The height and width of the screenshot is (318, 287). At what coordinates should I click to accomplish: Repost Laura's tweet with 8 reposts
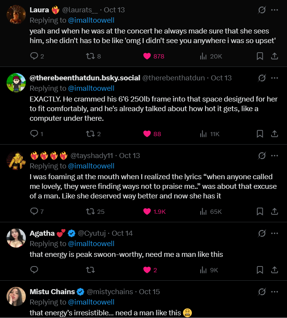[x=90, y=56]
